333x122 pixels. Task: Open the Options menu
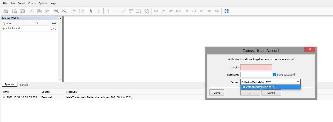pyautogui.click(x=43, y=4)
